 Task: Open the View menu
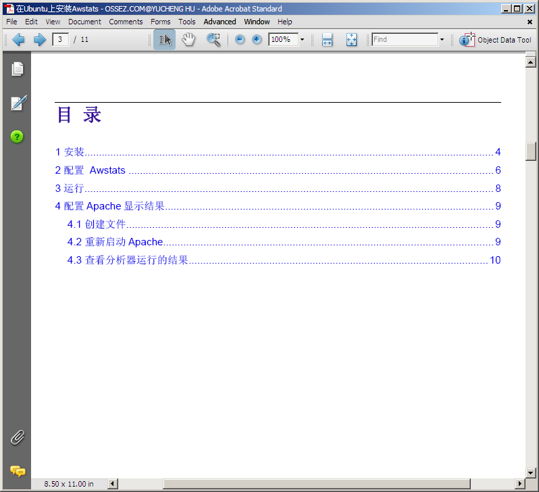click(53, 22)
